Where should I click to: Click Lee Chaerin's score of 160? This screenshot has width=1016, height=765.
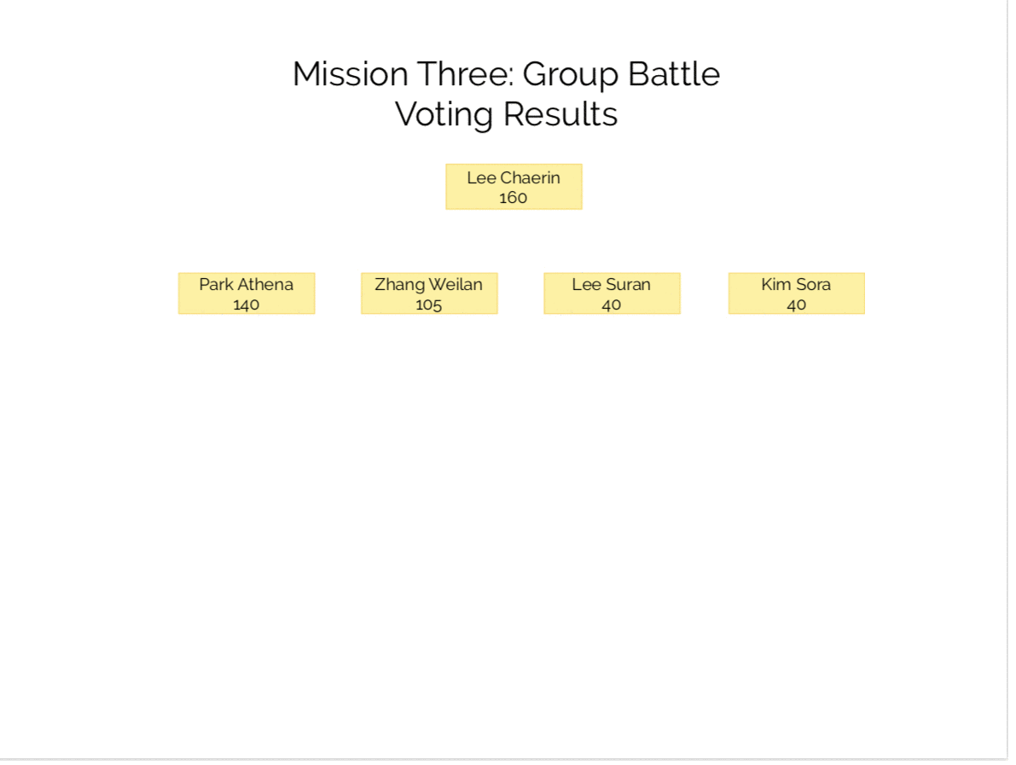point(514,198)
